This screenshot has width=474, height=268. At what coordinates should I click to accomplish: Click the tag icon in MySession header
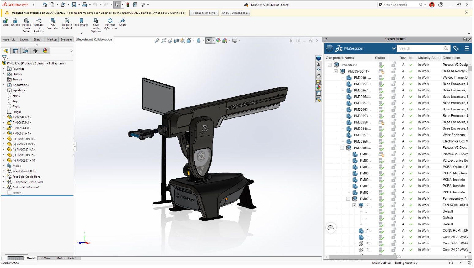point(456,48)
